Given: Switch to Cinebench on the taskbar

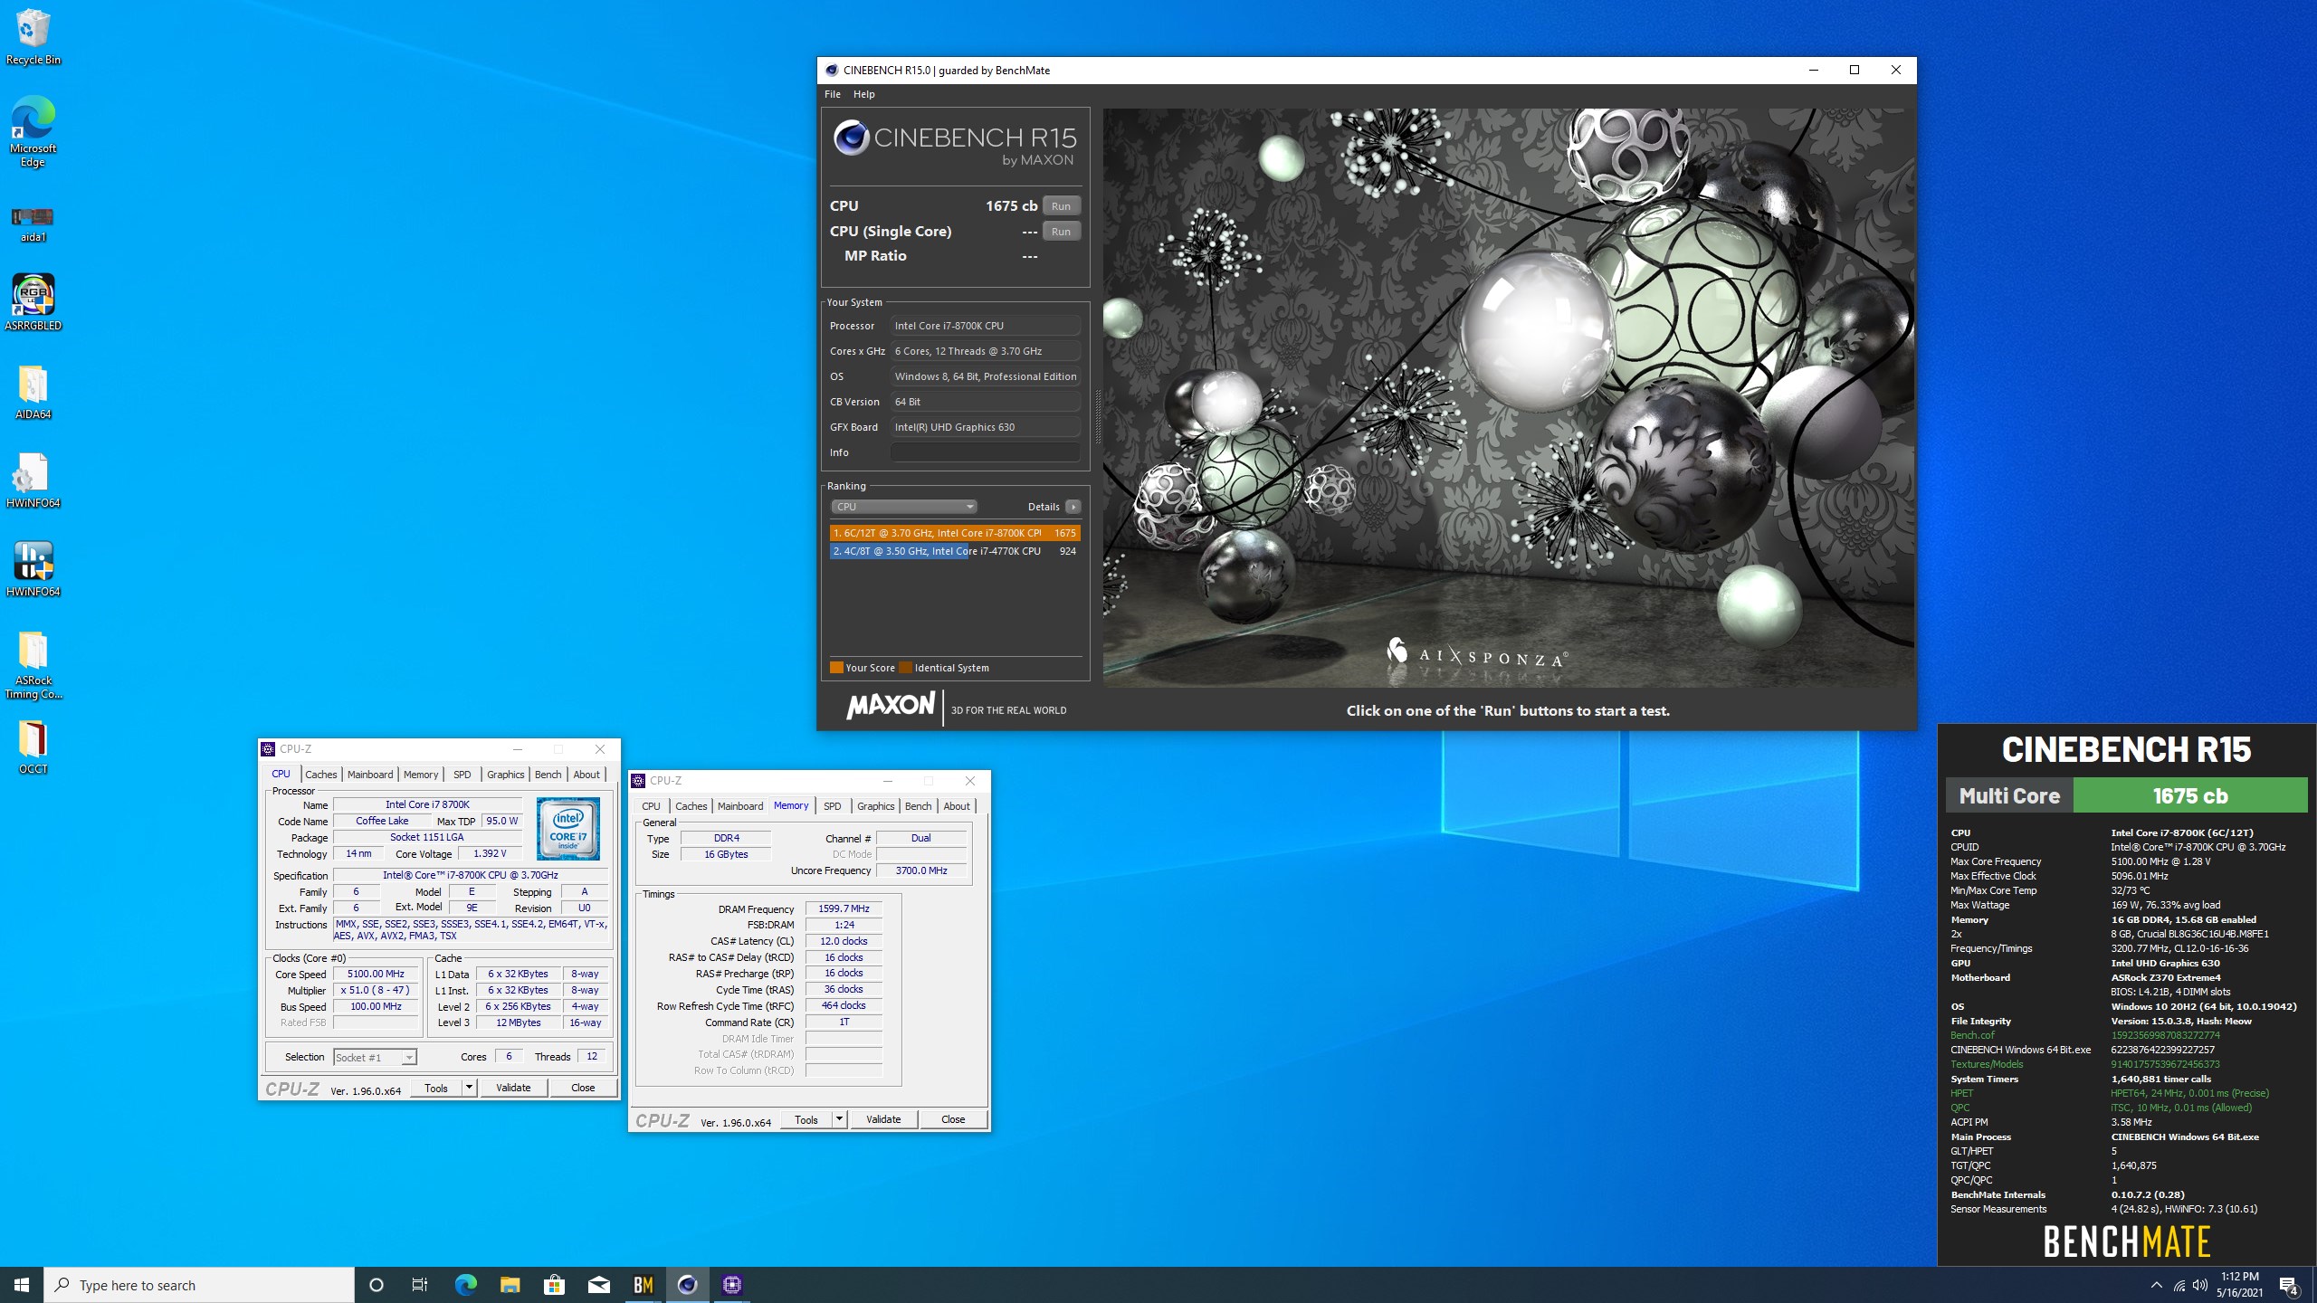Looking at the screenshot, I should click(687, 1285).
